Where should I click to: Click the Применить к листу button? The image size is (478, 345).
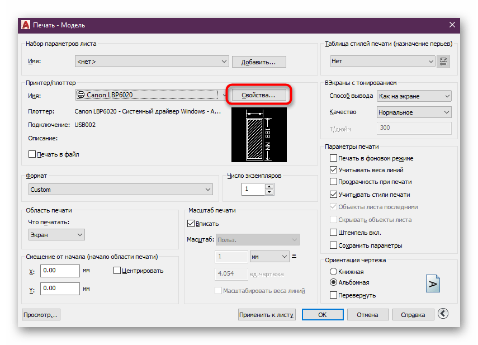[x=267, y=315]
